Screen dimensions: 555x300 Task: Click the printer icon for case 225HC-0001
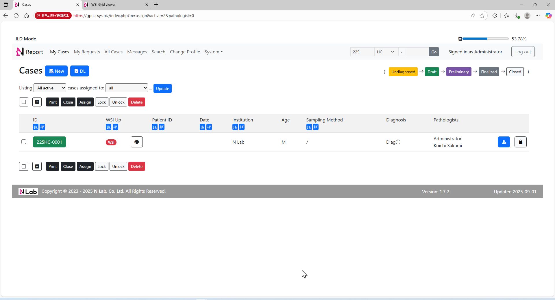[136, 142]
